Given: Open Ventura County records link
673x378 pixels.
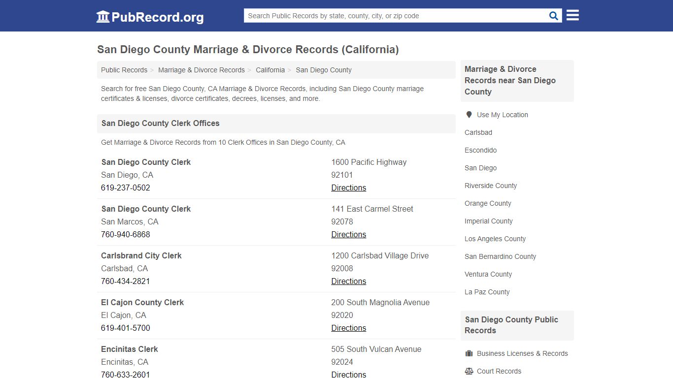Looking at the screenshot, I should [488, 274].
